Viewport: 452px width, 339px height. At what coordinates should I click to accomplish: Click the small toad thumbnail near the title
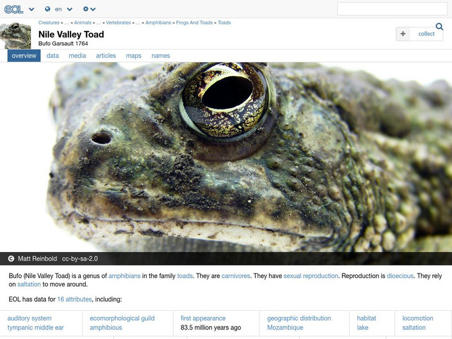coord(15,34)
